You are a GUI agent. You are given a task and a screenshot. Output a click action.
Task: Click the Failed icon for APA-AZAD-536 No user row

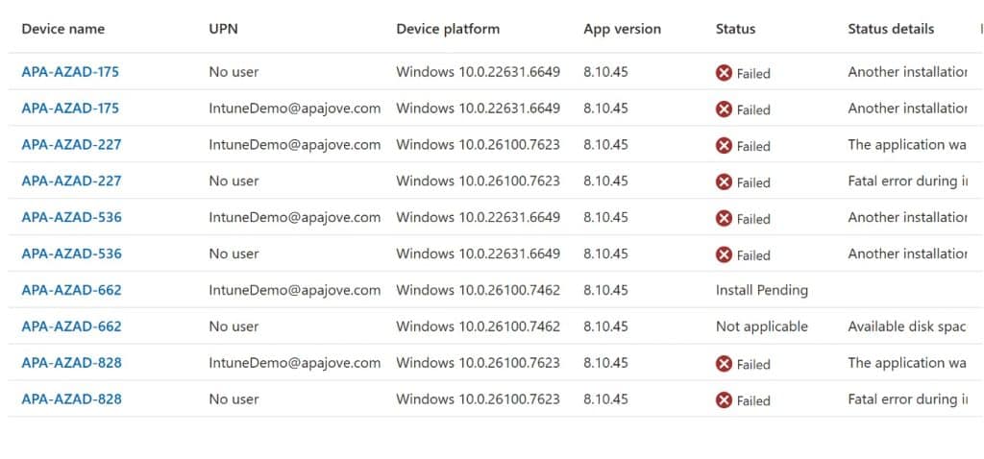coord(724,255)
